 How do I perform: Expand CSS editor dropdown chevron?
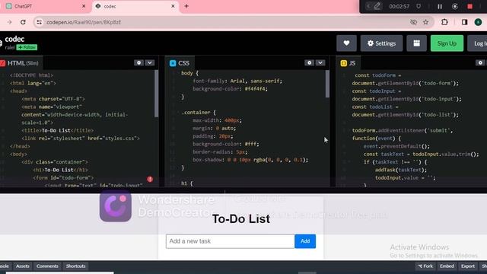[320, 62]
